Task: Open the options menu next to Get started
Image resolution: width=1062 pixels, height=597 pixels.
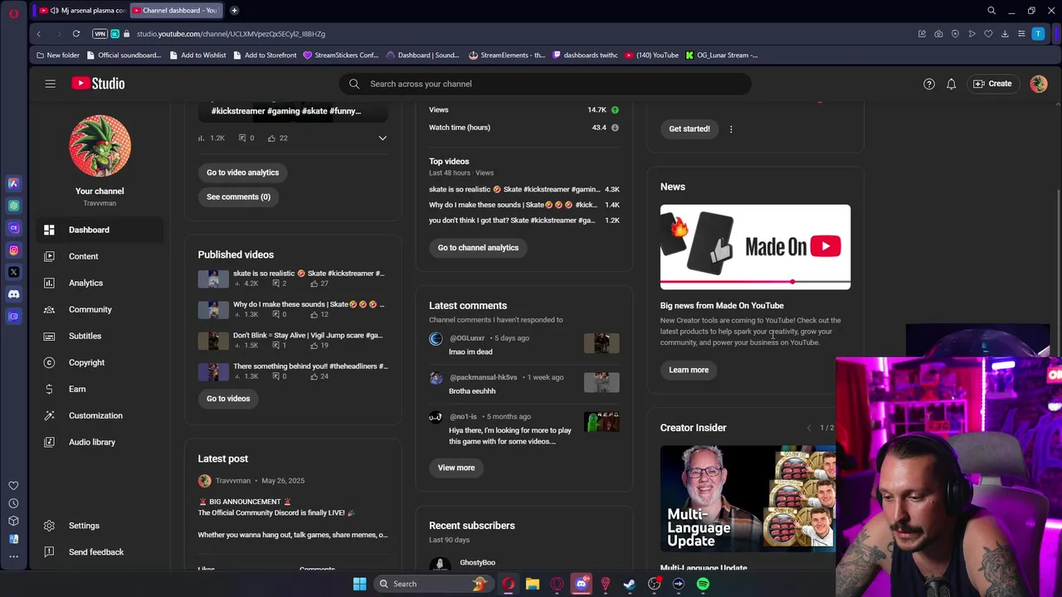Action: 731,129
